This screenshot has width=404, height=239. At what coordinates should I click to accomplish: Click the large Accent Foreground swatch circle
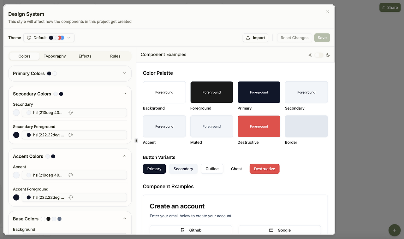tap(16, 197)
